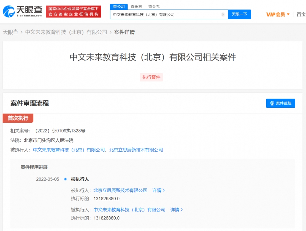Select the 首次执行 stage label
This screenshot has height=231, width=306.
pyautogui.click(x=18, y=118)
